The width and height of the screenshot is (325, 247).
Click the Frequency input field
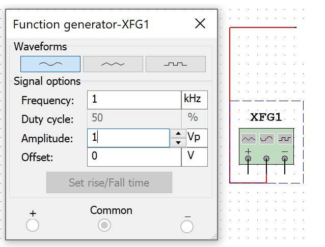click(134, 100)
